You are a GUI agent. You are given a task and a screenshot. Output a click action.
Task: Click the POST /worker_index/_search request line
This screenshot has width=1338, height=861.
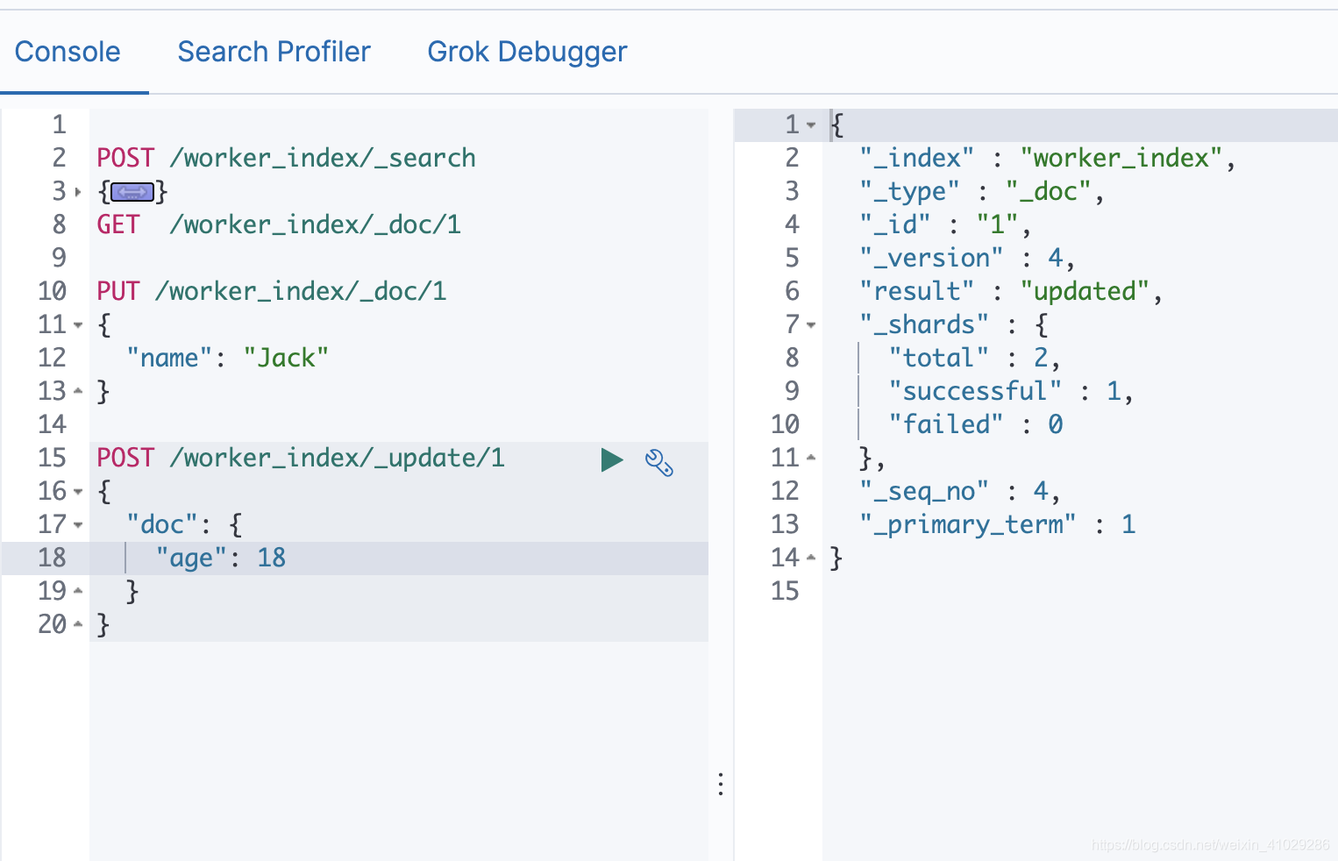pos(286,158)
